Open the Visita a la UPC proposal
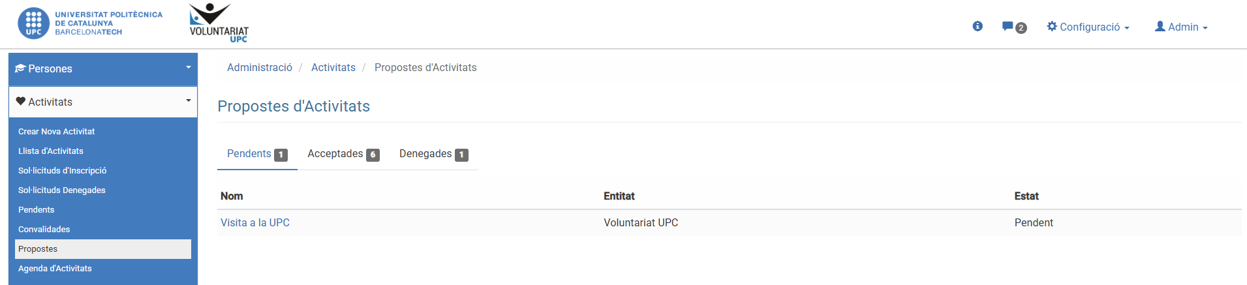Viewport: 1247px width, 285px height. pos(255,223)
